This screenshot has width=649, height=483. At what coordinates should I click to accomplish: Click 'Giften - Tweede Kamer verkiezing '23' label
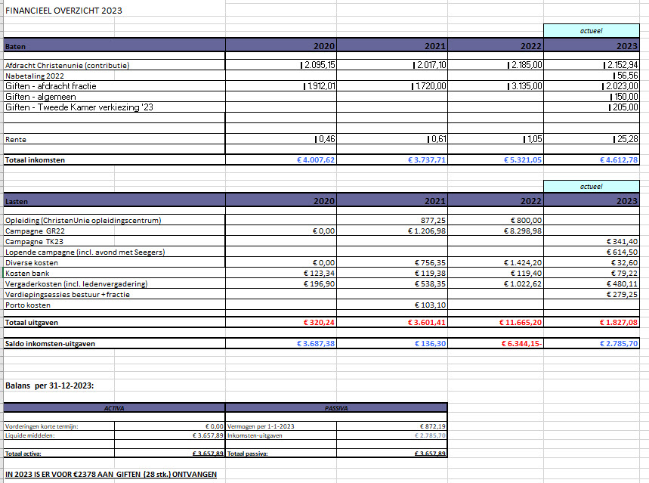(79, 107)
